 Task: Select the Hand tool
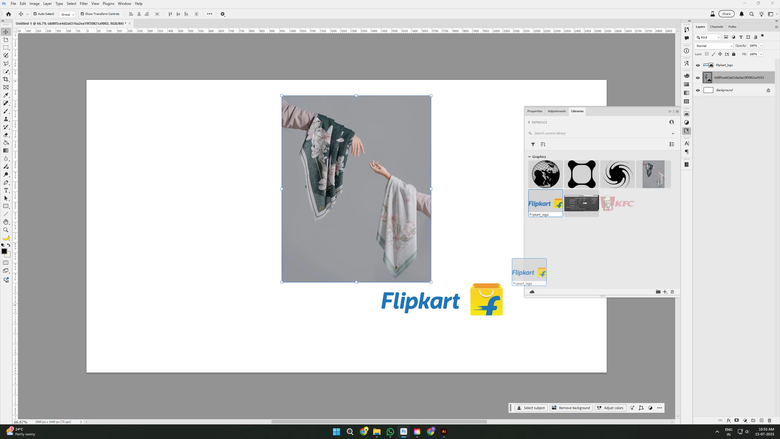click(x=6, y=222)
